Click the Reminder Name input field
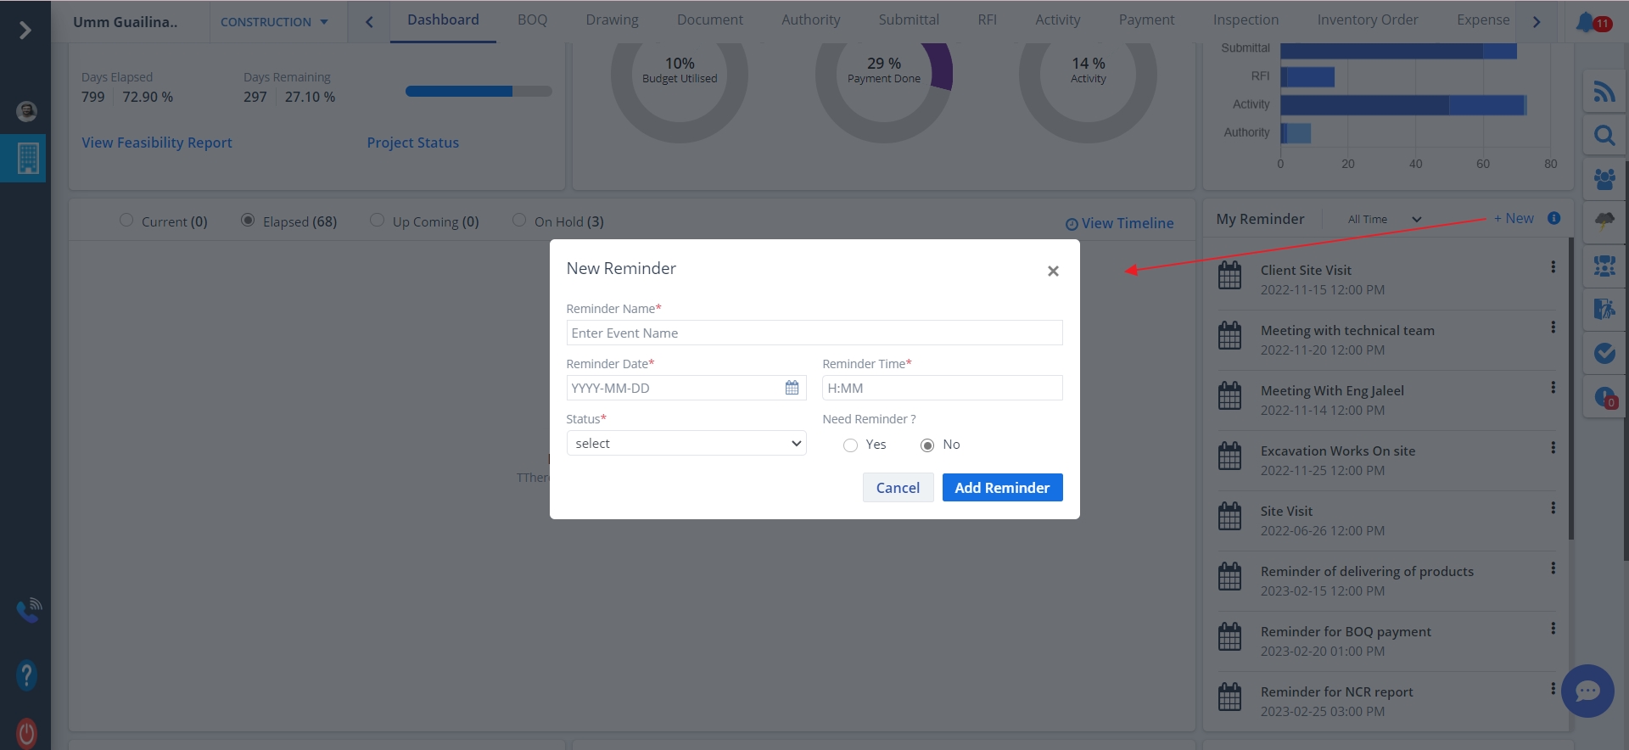Image resolution: width=1629 pixels, height=750 pixels. pyautogui.click(x=814, y=333)
